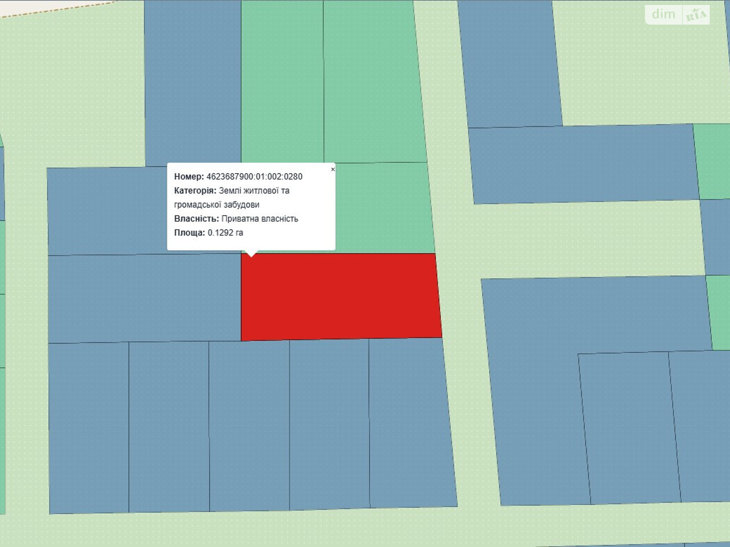Select the red highlighted land parcel

coord(340,297)
